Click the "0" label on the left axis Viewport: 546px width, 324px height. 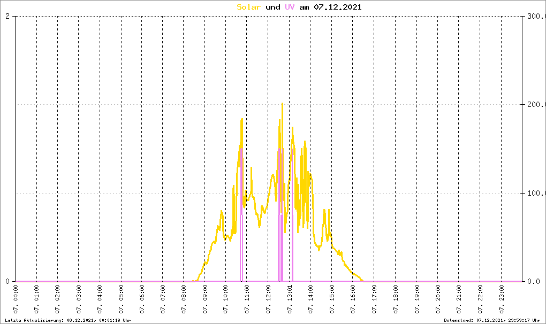tap(7, 281)
